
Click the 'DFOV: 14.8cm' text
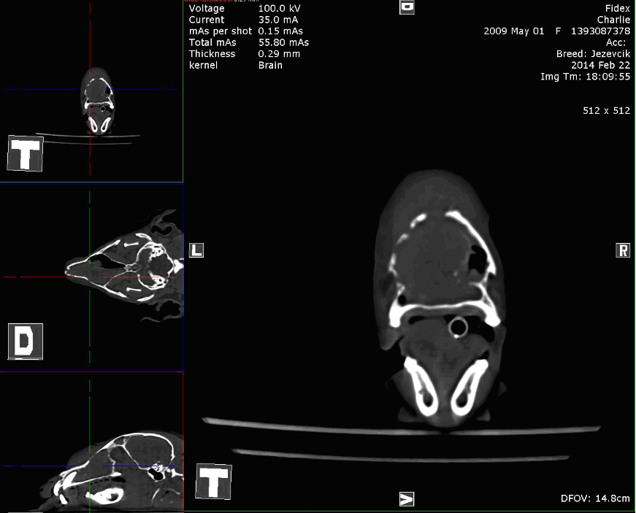pos(595,498)
